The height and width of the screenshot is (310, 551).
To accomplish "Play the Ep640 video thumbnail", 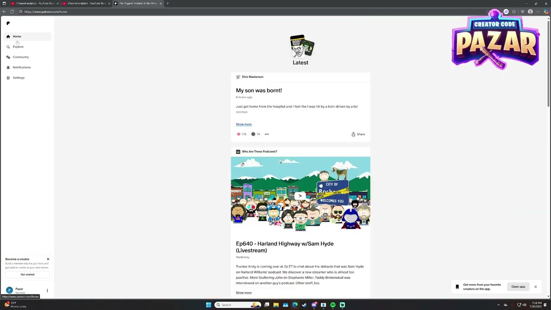I will pyautogui.click(x=300, y=195).
